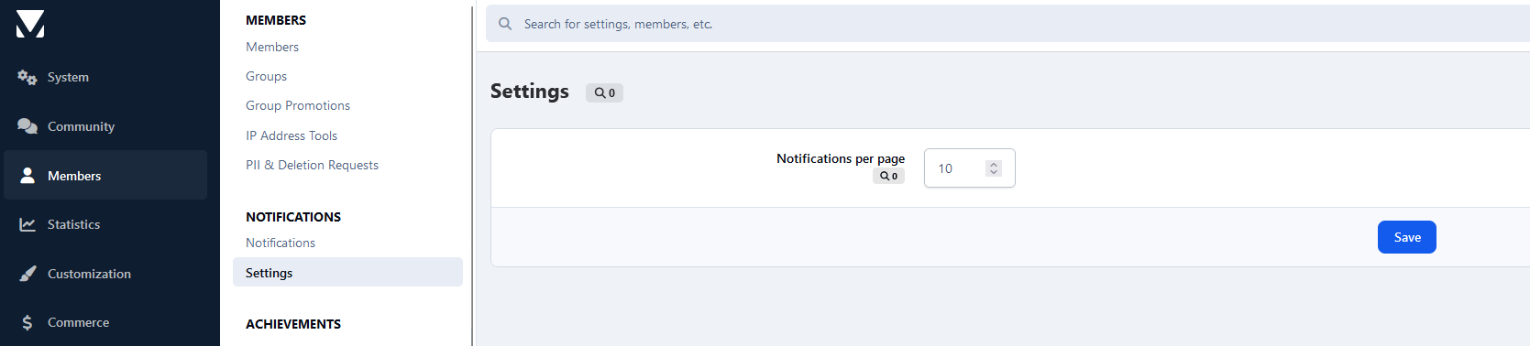Screen dimensions: 1530x346
Task: Click the Notifications per page number field
Action: 969,168
